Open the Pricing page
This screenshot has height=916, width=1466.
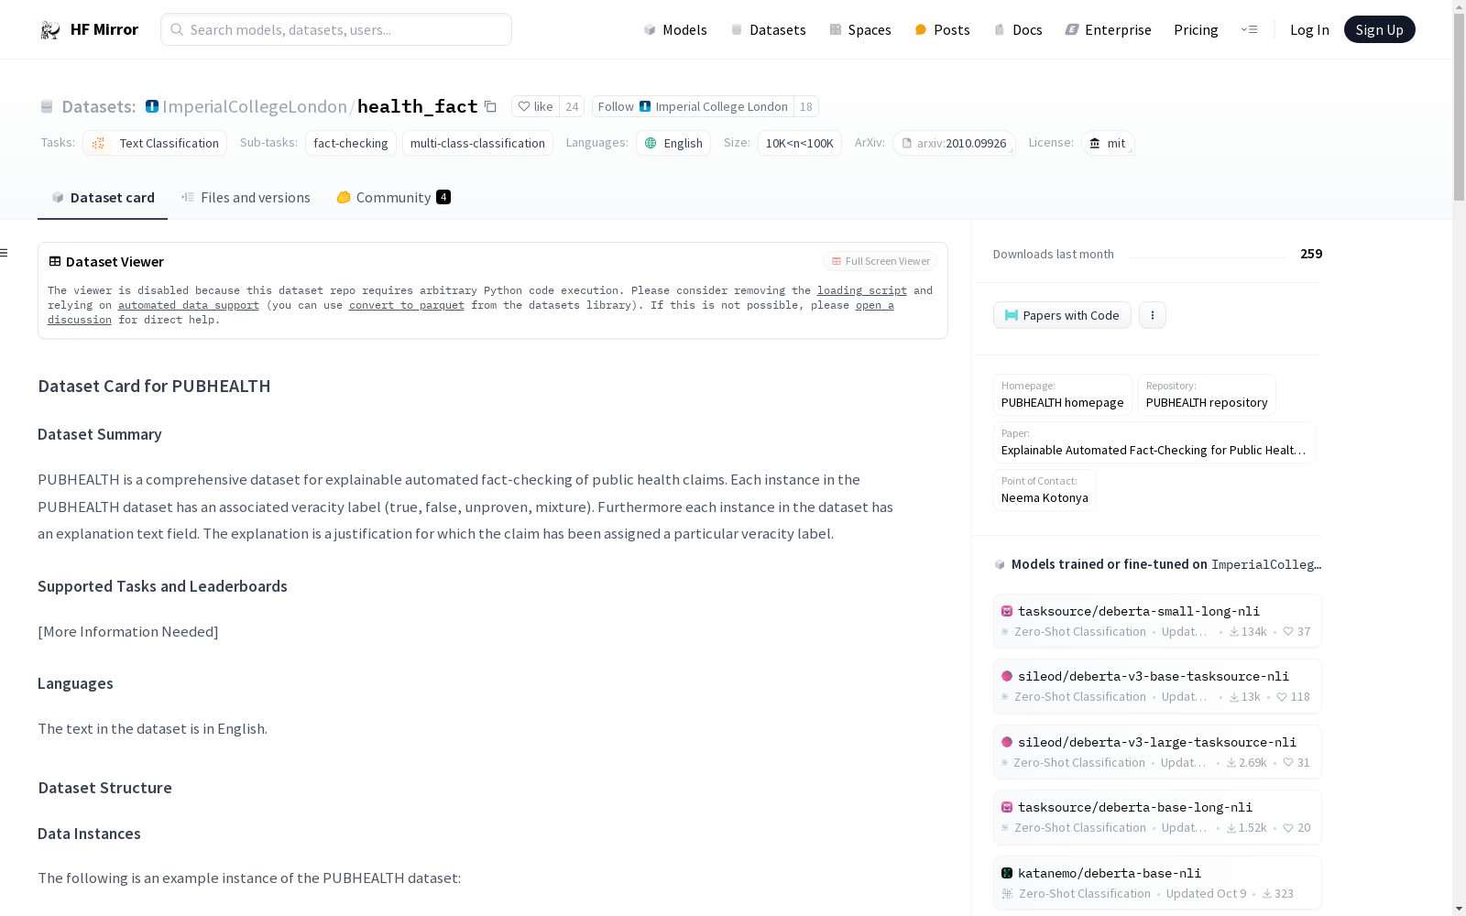(x=1196, y=29)
